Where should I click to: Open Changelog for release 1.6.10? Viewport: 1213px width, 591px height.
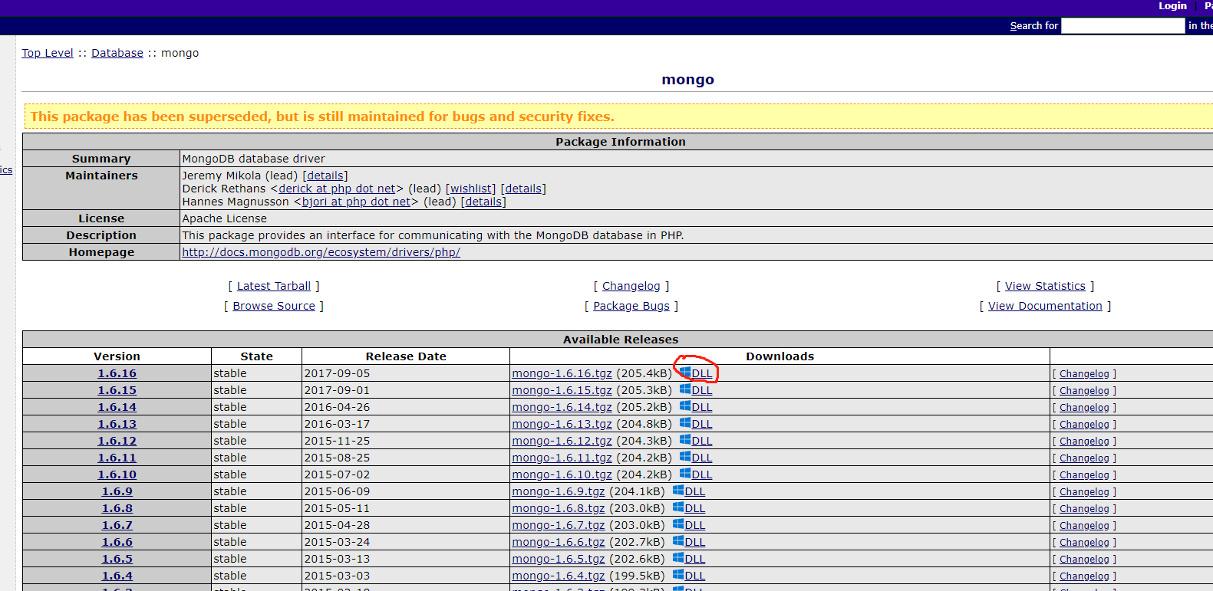coord(1084,475)
